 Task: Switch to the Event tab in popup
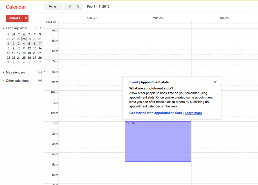[x=134, y=82]
